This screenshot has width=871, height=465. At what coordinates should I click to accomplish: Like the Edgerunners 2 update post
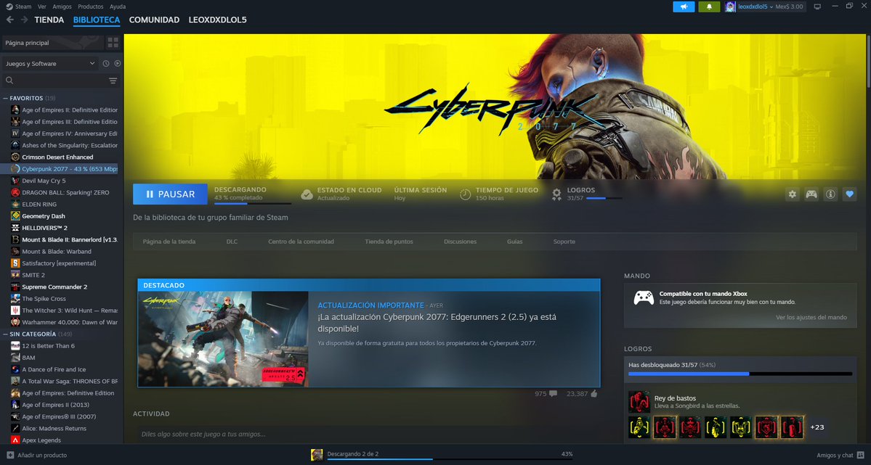(582, 393)
